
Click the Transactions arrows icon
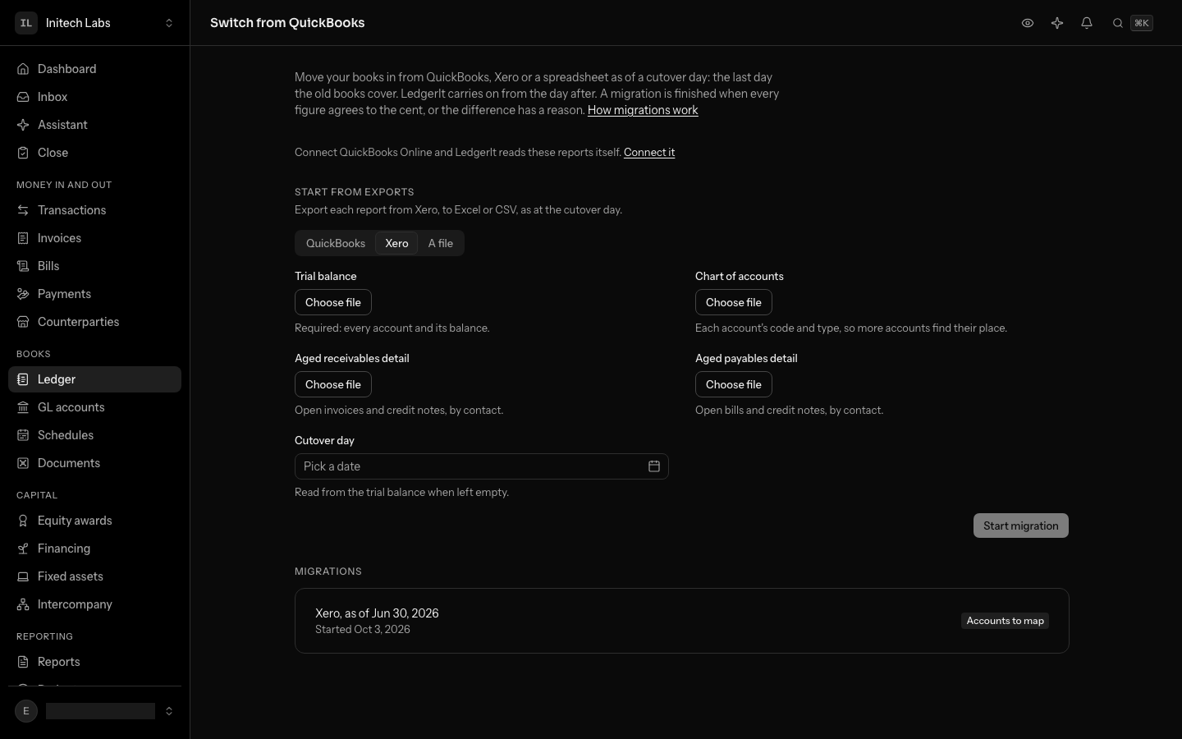click(23, 210)
